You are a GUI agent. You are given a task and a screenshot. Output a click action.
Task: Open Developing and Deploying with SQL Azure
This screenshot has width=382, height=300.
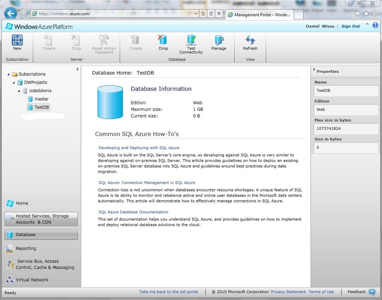139,148
